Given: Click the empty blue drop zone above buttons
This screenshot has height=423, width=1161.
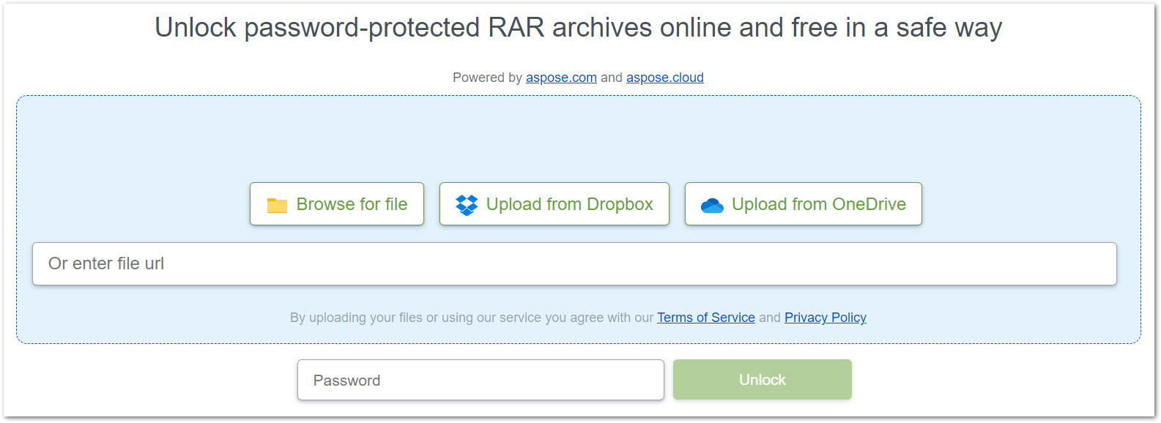Looking at the screenshot, I should (x=578, y=139).
